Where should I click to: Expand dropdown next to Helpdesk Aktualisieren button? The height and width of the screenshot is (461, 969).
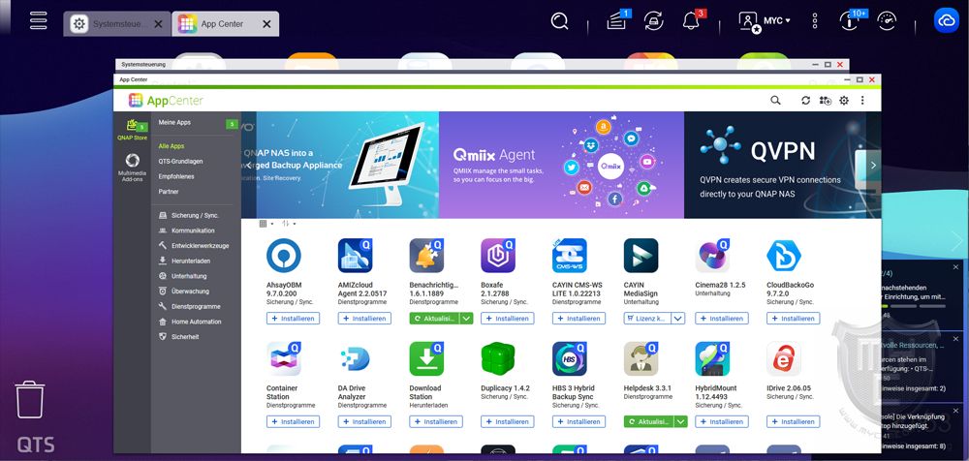[681, 421]
